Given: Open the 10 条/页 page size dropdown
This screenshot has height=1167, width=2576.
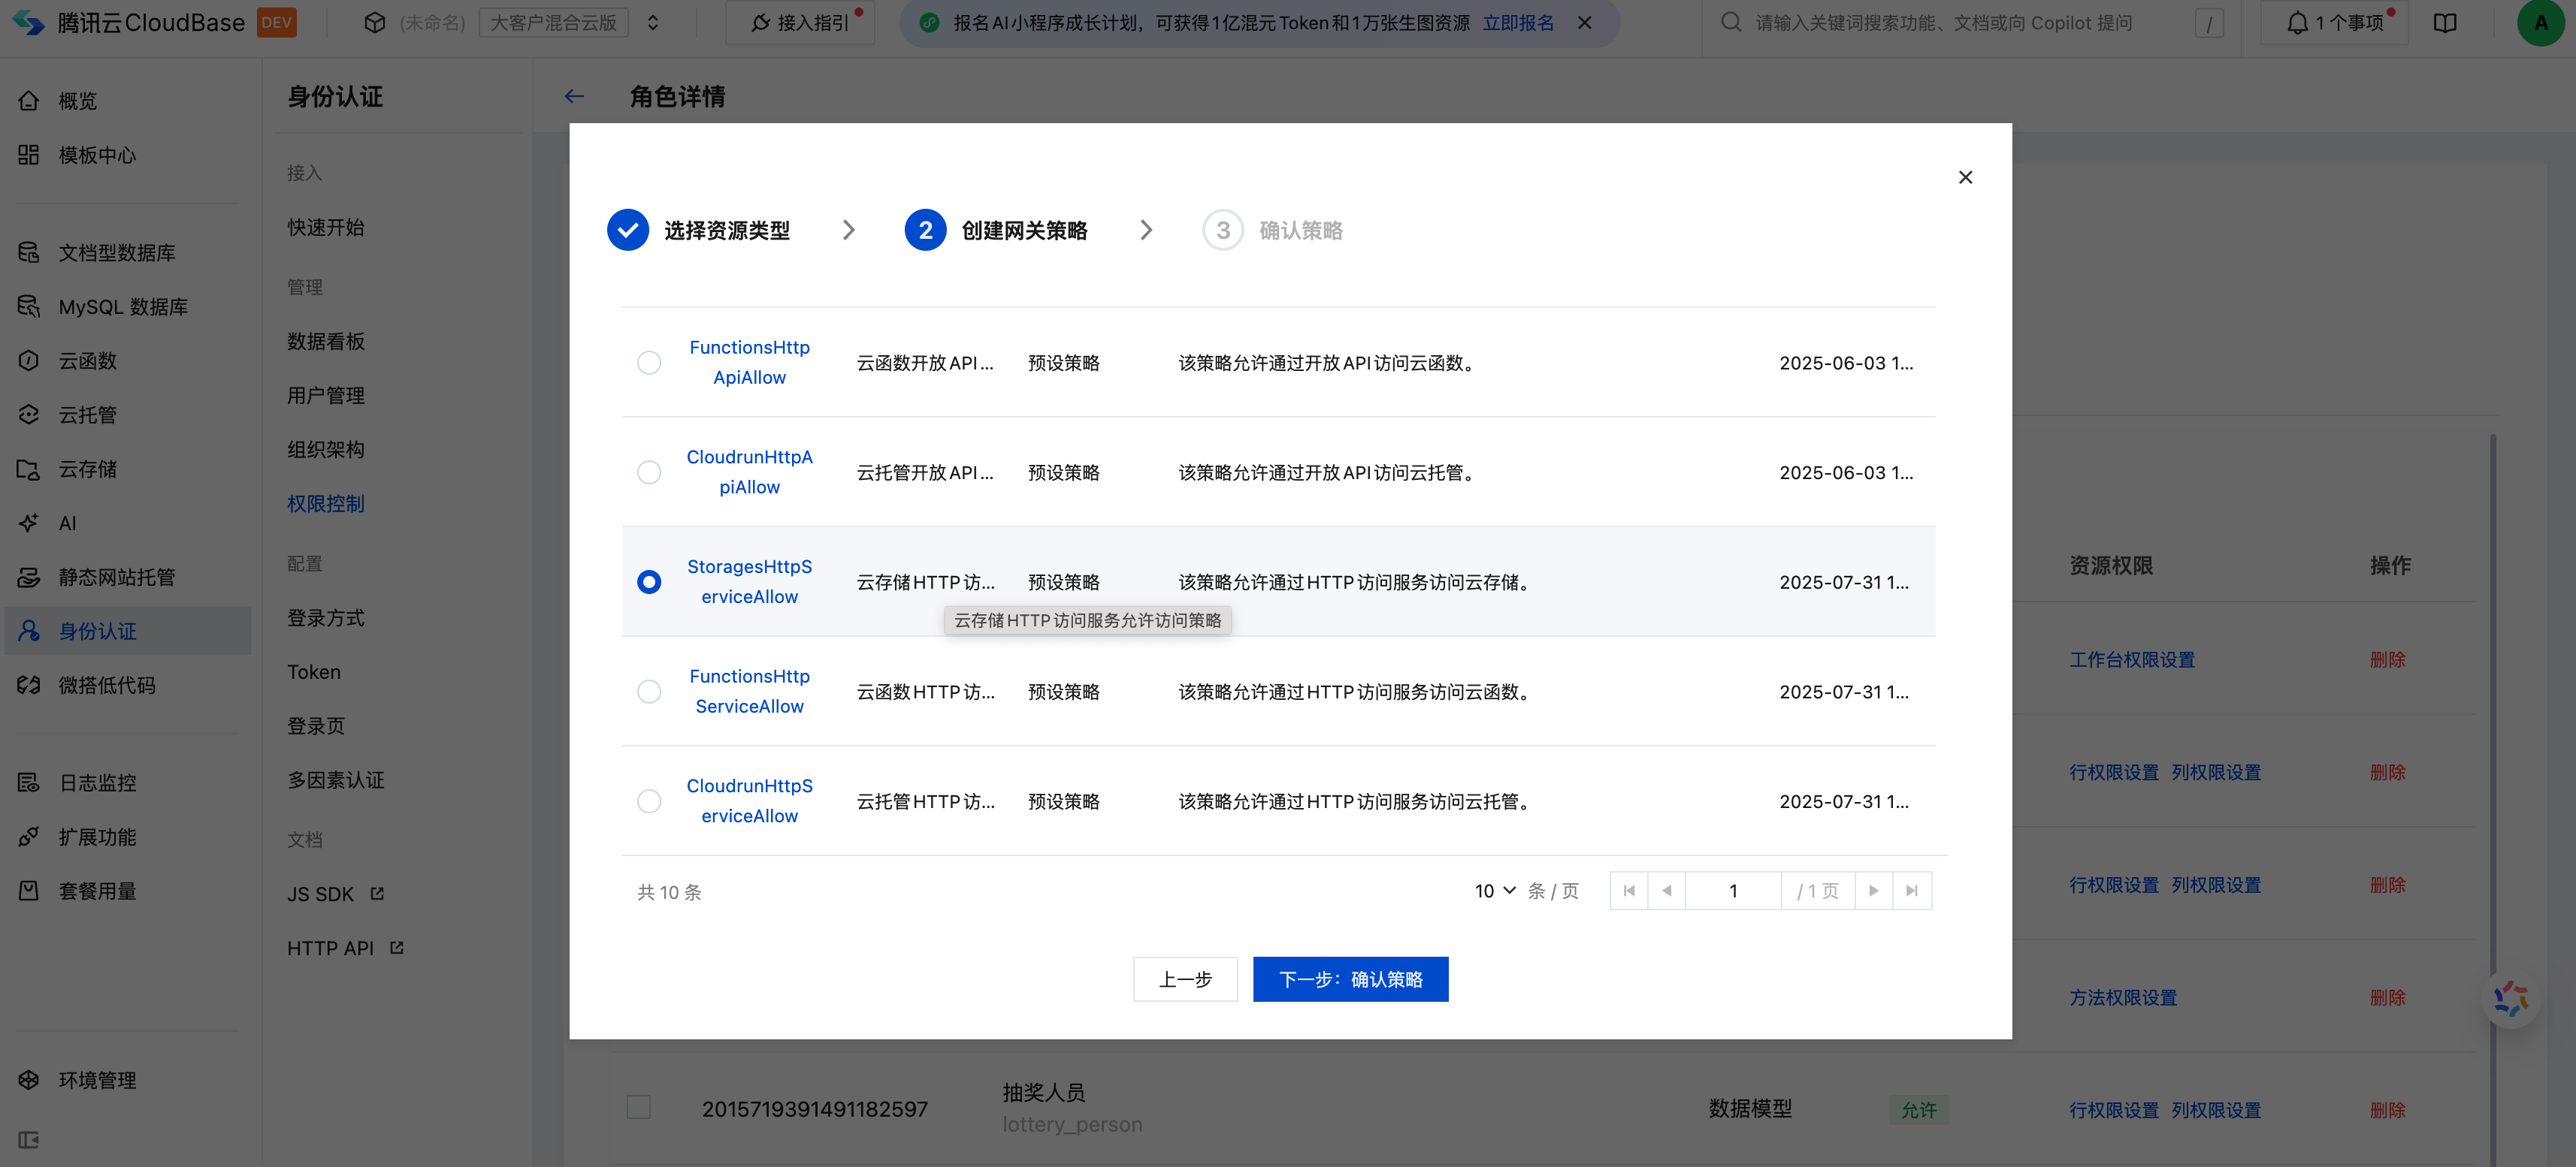Looking at the screenshot, I should click(x=1495, y=890).
